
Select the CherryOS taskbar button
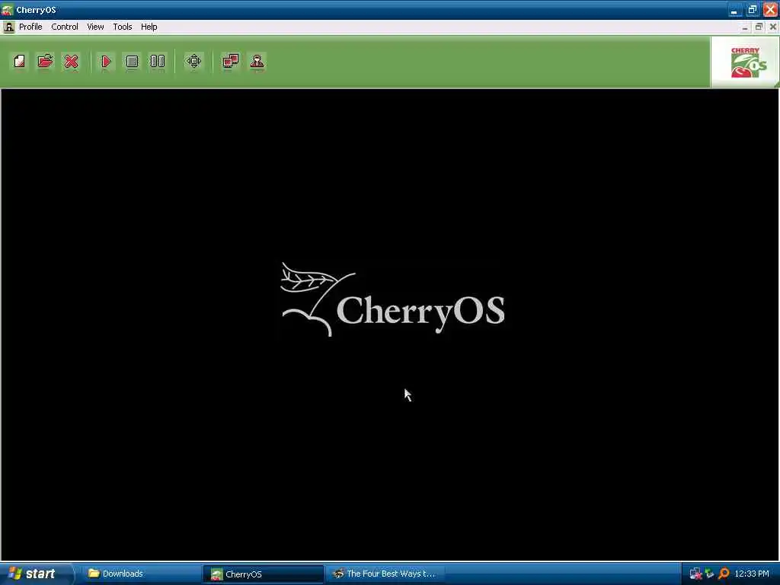pos(263,574)
